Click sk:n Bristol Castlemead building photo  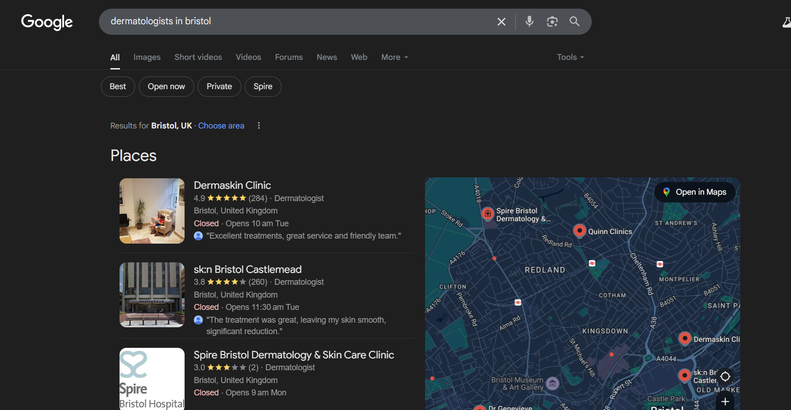click(x=152, y=295)
